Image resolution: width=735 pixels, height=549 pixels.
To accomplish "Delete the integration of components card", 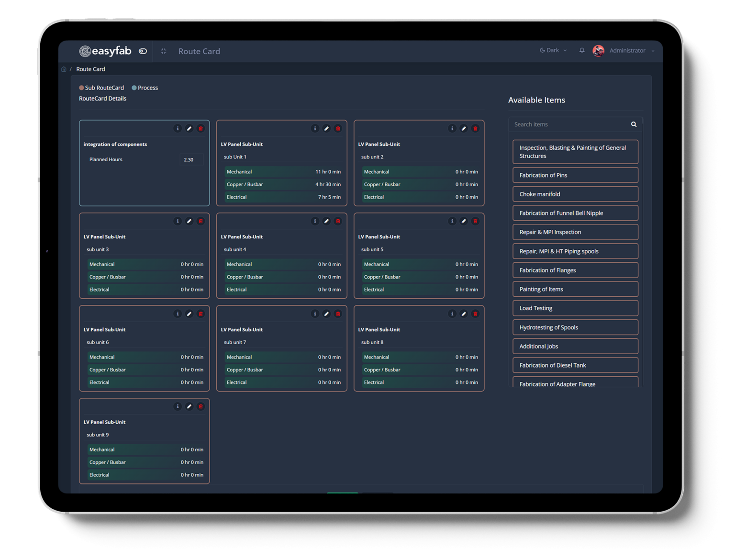I will coord(200,128).
